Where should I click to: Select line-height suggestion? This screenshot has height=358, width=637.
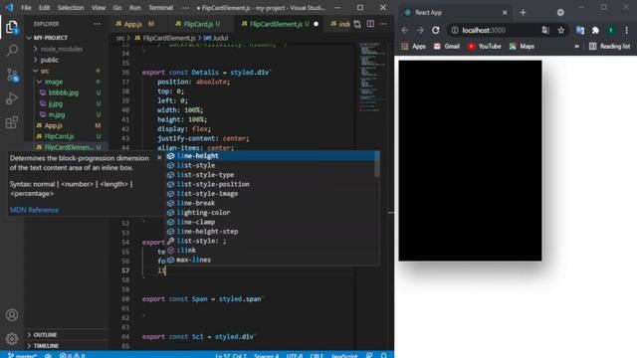[270, 156]
